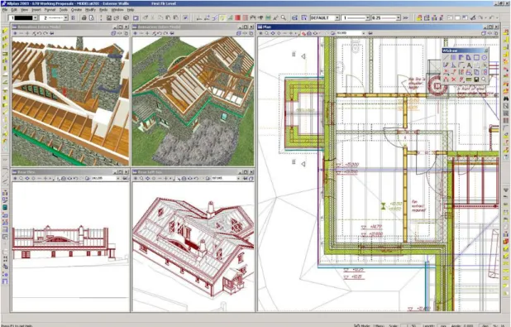Image resolution: width=511 pixels, height=327 pixels.
Task: Click the >> toolbar overflow button
Action: (405, 18)
